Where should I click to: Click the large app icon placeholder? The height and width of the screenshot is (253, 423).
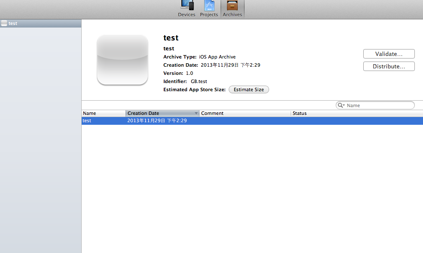[x=123, y=60]
